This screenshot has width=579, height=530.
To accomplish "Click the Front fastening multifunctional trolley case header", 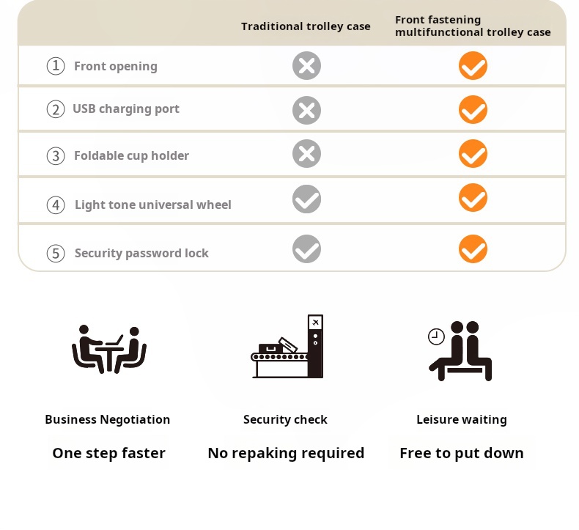I will tap(473, 26).
